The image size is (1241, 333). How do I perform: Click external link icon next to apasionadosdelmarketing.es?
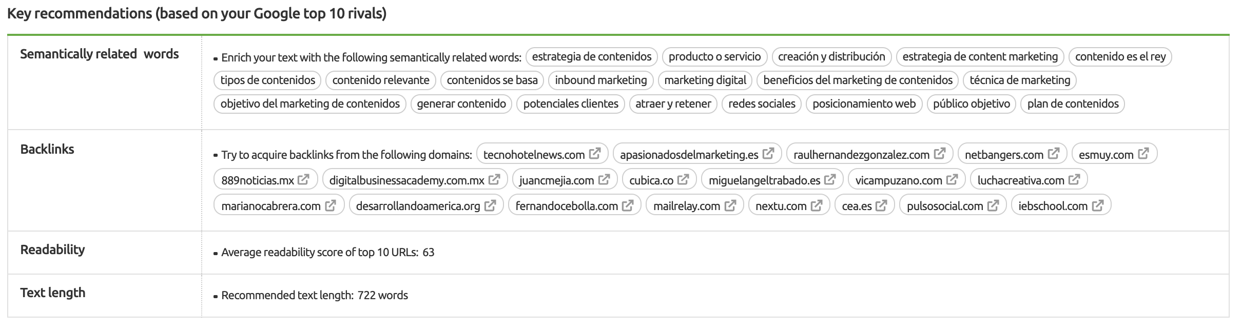768,154
